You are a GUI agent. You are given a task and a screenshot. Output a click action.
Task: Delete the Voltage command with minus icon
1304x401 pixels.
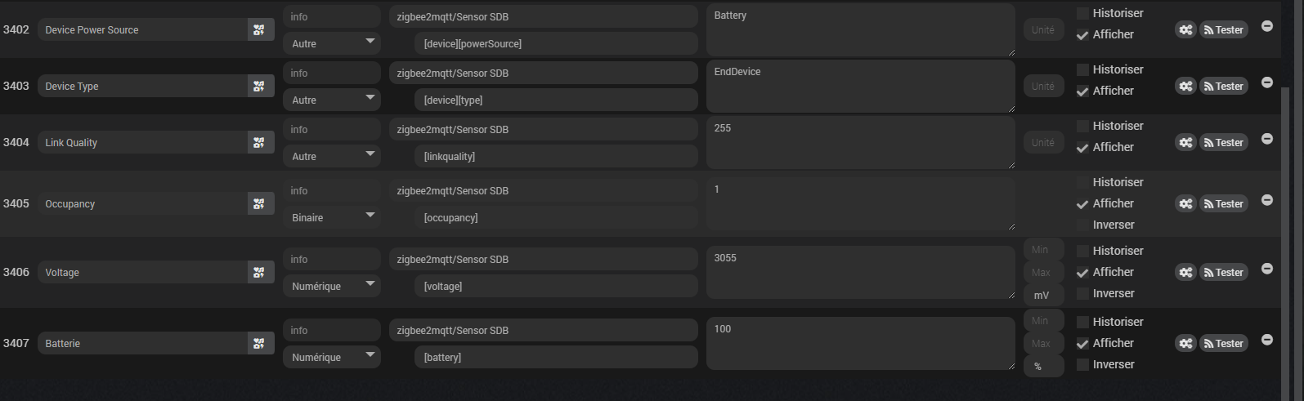1267,269
